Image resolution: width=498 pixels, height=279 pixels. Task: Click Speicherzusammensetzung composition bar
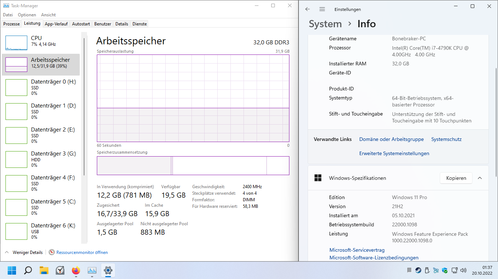[x=193, y=166]
